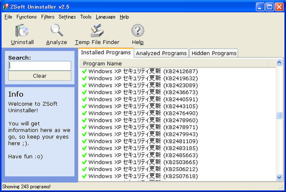The height and width of the screenshot is (192, 286).
Task: Close the ZSoft Uninstaller window
Action: click(279, 7)
